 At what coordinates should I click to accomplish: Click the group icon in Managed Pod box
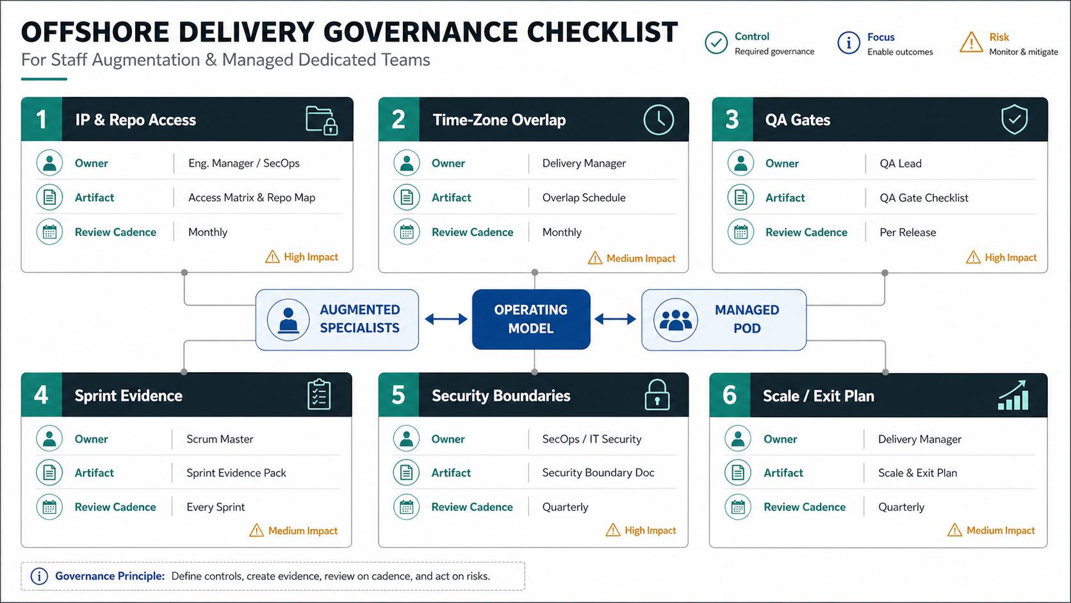(x=676, y=319)
